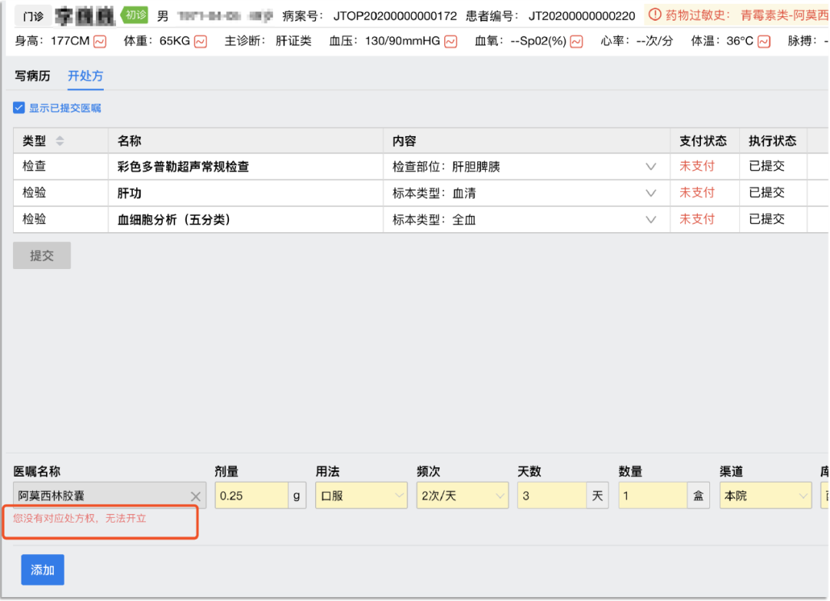
Task: Click the 门诊 tag
Action: point(33,16)
